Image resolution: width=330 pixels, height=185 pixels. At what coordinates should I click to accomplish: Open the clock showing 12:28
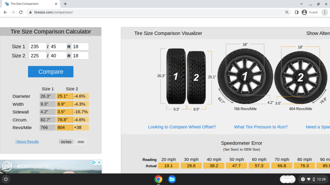(321, 179)
